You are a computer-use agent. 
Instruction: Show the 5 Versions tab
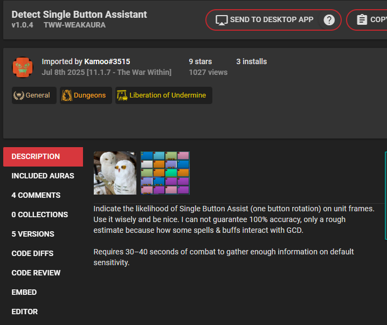coord(43,234)
